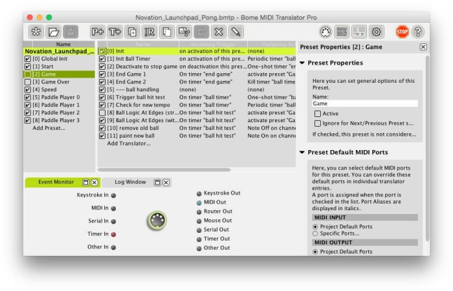The width and height of the screenshot is (453, 291).
Task: Click the Delete X toolbar icon
Action: (219, 32)
